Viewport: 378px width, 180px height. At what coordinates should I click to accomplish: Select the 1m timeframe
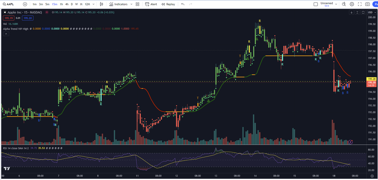(34, 4)
